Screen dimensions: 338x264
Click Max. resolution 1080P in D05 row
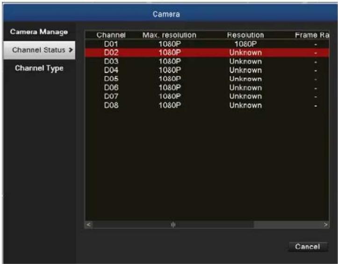[170, 79]
